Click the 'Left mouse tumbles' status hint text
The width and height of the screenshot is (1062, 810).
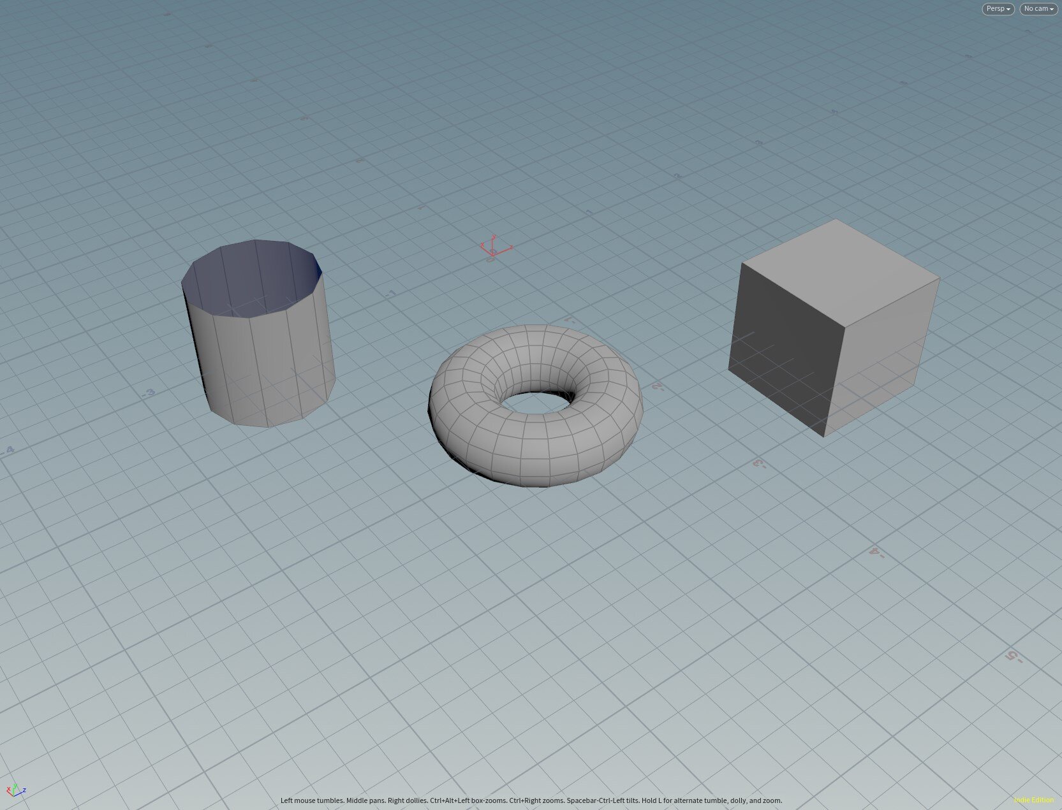(531, 800)
